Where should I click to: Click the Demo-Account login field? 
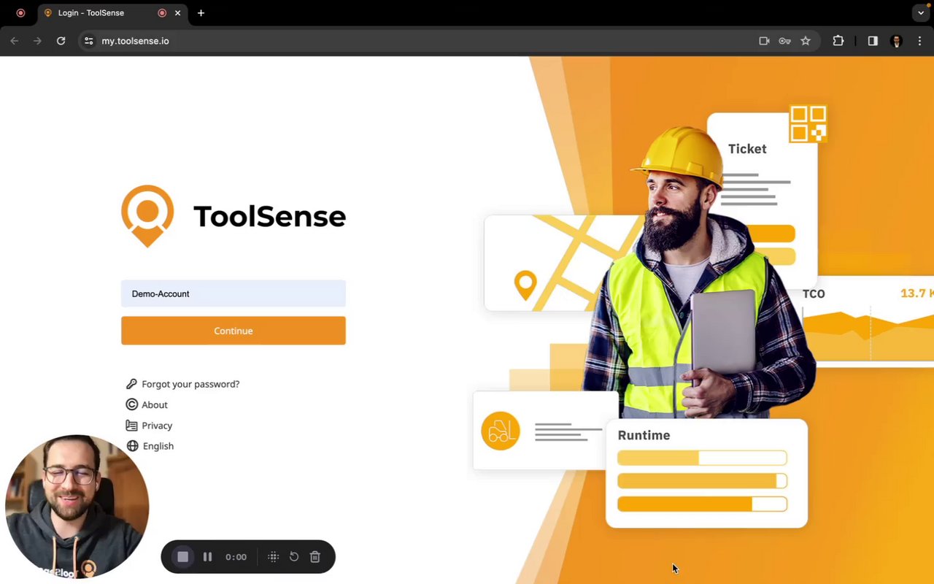[233, 293]
